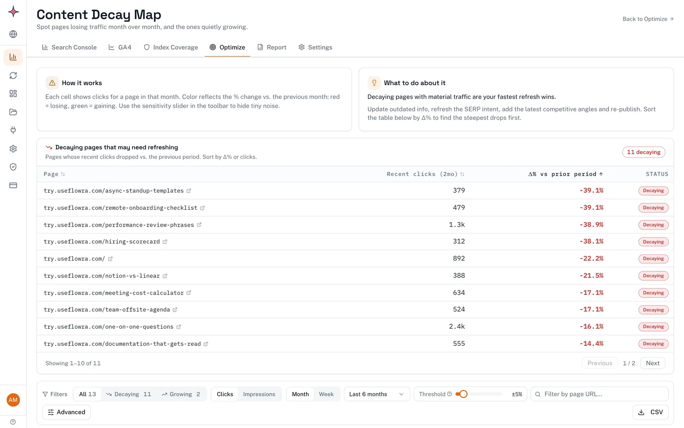Click the Back to Optimize link

pyautogui.click(x=648, y=19)
